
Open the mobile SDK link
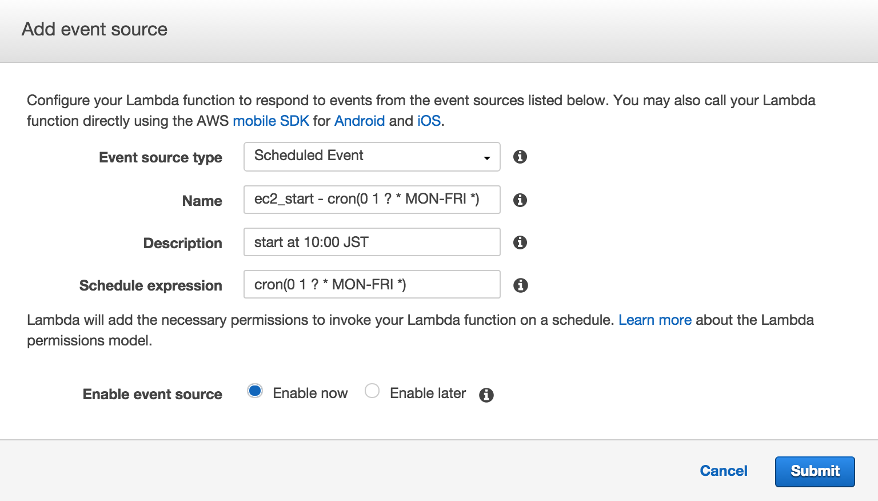click(x=270, y=121)
